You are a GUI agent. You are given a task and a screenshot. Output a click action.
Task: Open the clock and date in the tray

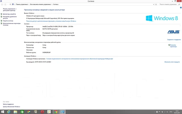(177, 112)
